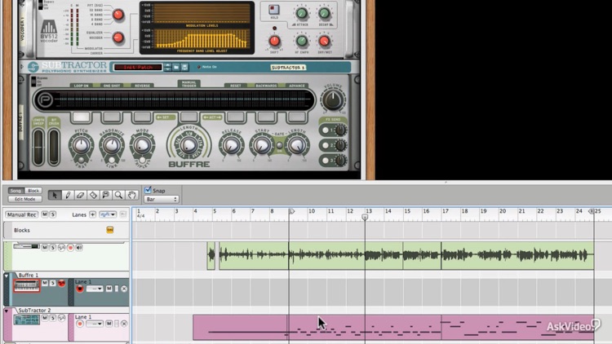Click the Buffre Length Sweep slider
Image resolution: width=612 pixels, height=344 pixels.
(38, 148)
